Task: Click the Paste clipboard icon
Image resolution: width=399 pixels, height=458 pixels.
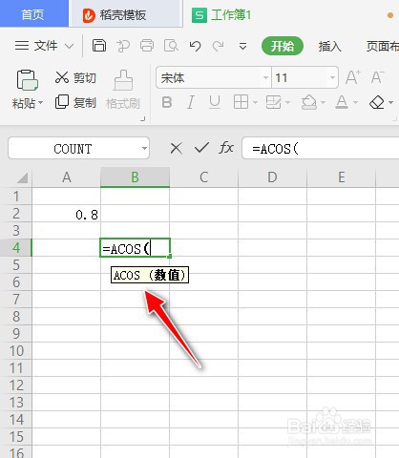Action: [27, 80]
